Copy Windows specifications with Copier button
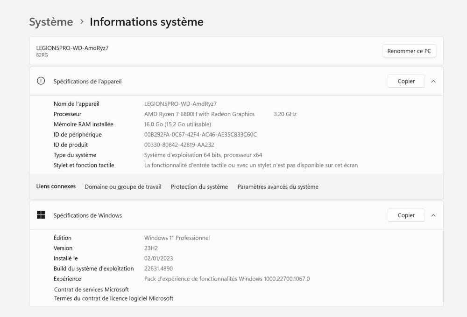 pos(406,215)
